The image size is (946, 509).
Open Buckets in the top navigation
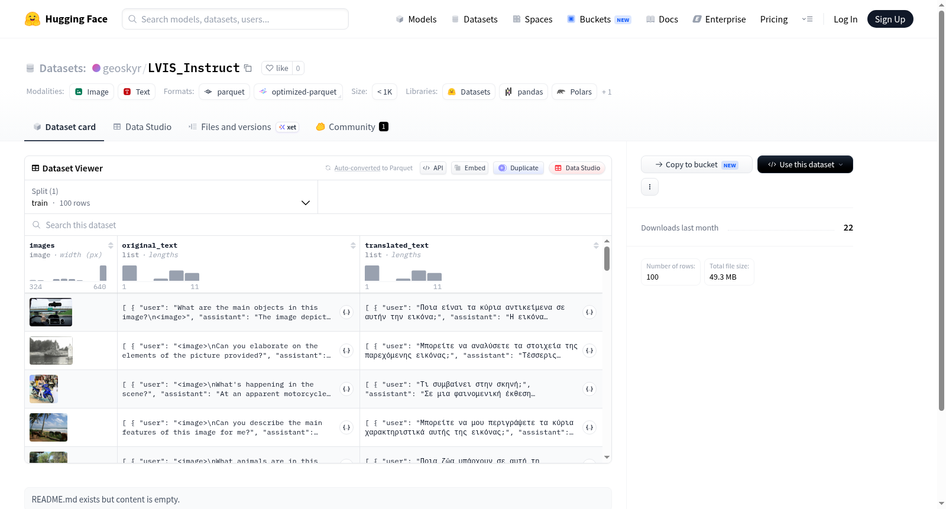pos(599,19)
